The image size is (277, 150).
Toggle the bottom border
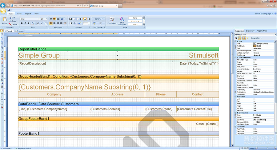pyautogui.click(x=85, y=19)
